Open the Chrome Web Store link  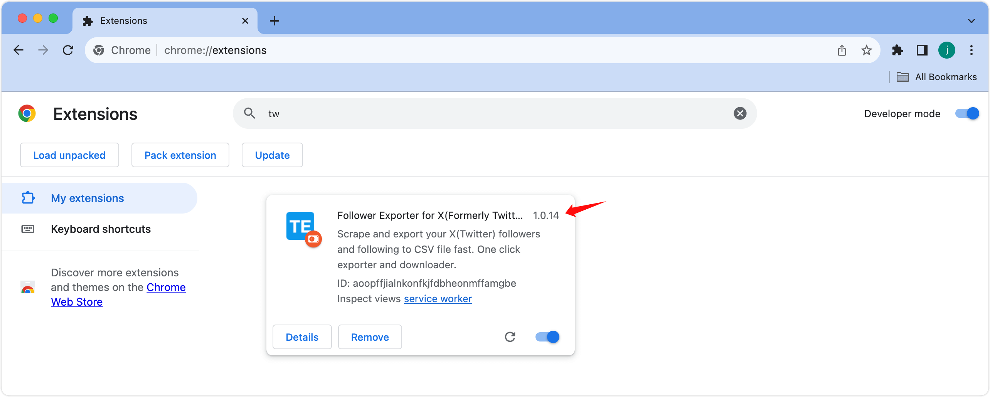point(118,295)
